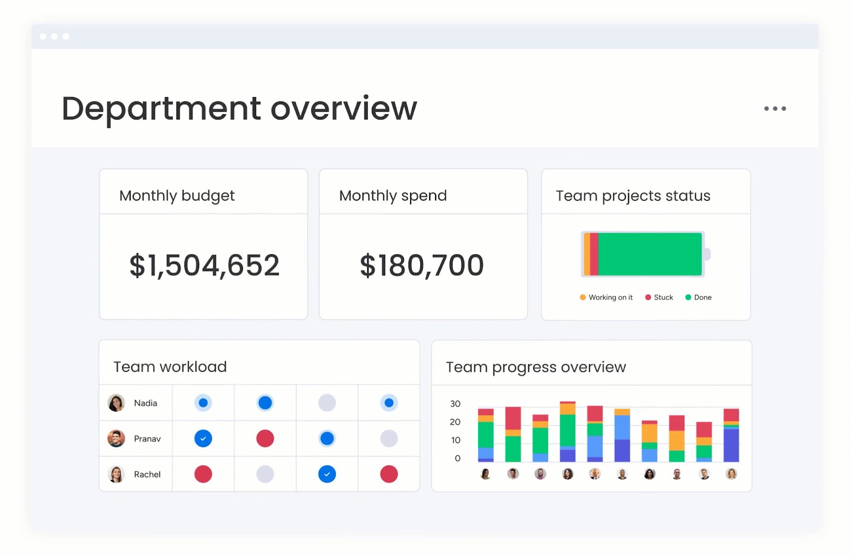Image resolution: width=850 pixels, height=556 pixels.
Task: Click Pranav's avatar in Team workload
Action: (x=116, y=439)
